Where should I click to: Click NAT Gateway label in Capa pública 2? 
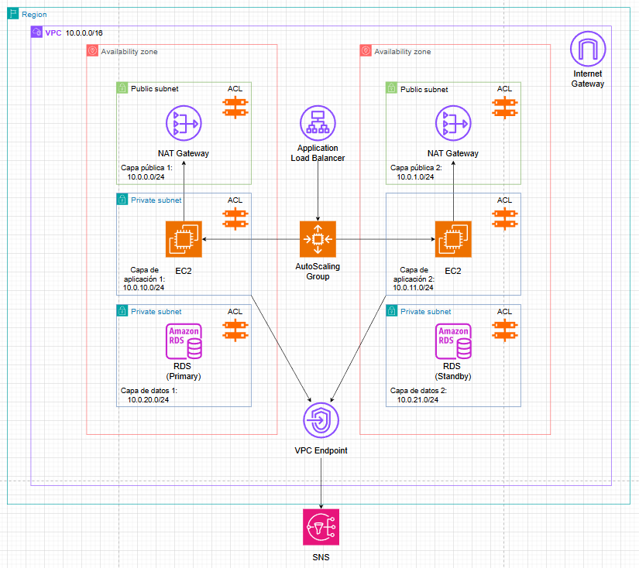tap(453, 153)
